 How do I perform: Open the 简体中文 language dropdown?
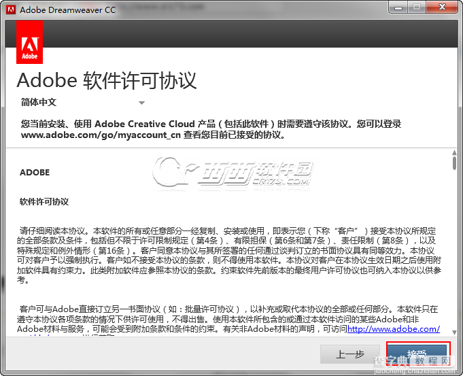point(83,103)
